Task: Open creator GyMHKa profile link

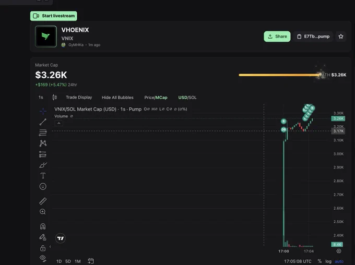Action: [76, 45]
